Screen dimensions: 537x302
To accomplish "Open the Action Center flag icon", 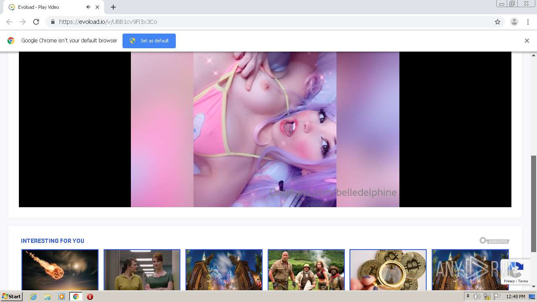I will [497, 297].
